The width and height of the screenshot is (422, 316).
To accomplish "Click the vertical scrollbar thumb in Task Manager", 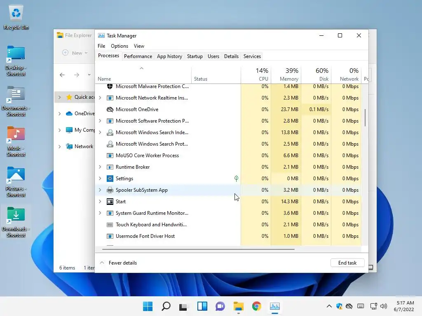I will 365,117.
